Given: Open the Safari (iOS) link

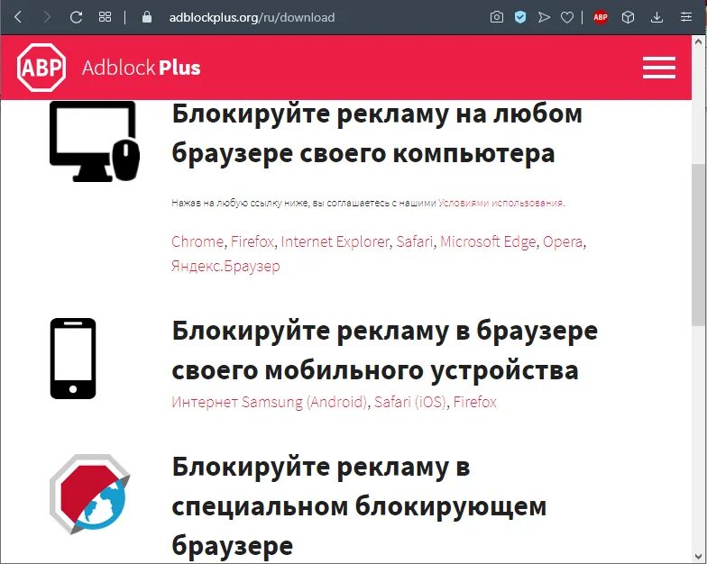Looking at the screenshot, I should tap(409, 402).
